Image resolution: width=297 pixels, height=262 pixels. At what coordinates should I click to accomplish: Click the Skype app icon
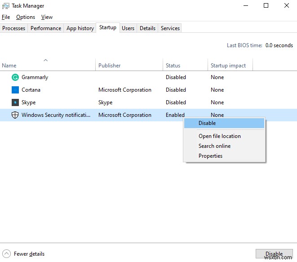click(15, 102)
